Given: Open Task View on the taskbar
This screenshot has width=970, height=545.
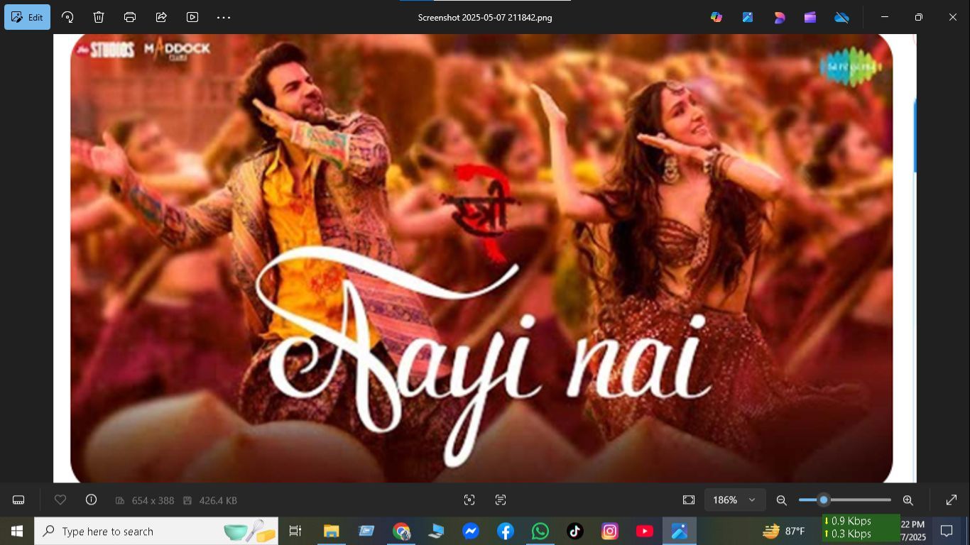Looking at the screenshot, I should pos(295,531).
